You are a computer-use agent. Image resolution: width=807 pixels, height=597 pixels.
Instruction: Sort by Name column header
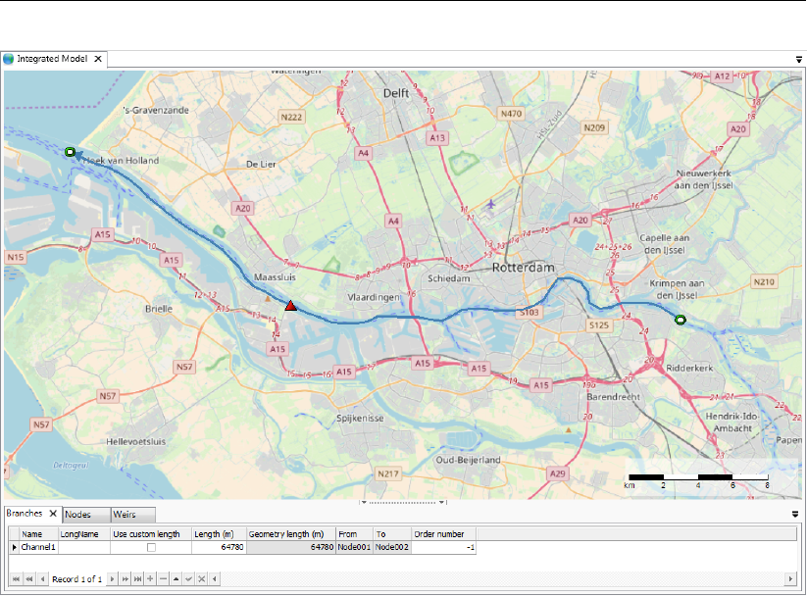pos(39,534)
